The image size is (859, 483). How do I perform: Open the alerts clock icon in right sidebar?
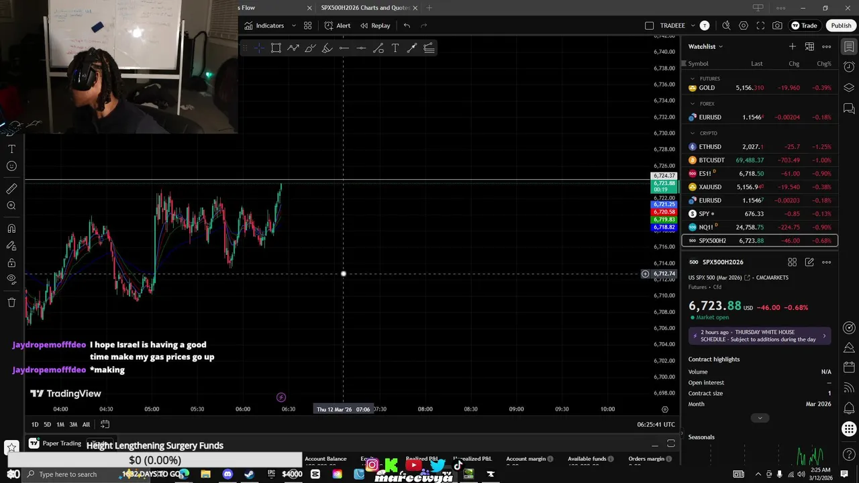pos(849,67)
